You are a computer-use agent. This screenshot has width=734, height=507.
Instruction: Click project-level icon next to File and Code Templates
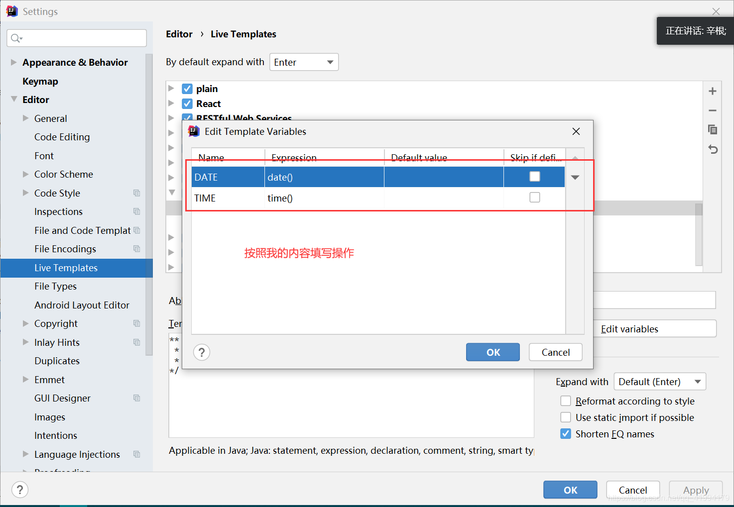tap(136, 230)
